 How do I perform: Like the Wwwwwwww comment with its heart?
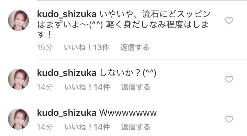(229, 119)
